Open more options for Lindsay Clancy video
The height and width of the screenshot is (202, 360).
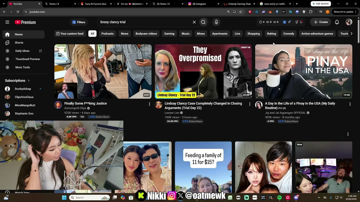250,104
